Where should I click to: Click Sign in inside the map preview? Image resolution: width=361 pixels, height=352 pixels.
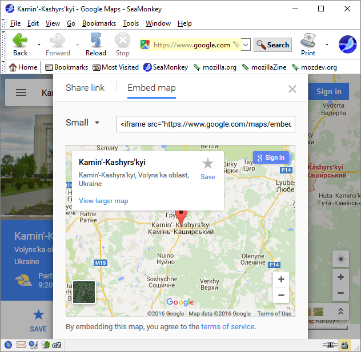(x=271, y=157)
